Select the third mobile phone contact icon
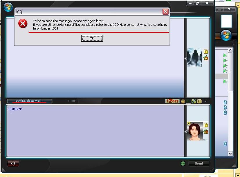 (x=225, y=113)
